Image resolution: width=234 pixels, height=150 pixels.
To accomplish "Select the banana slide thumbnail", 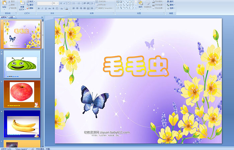I will (x=22, y=124).
